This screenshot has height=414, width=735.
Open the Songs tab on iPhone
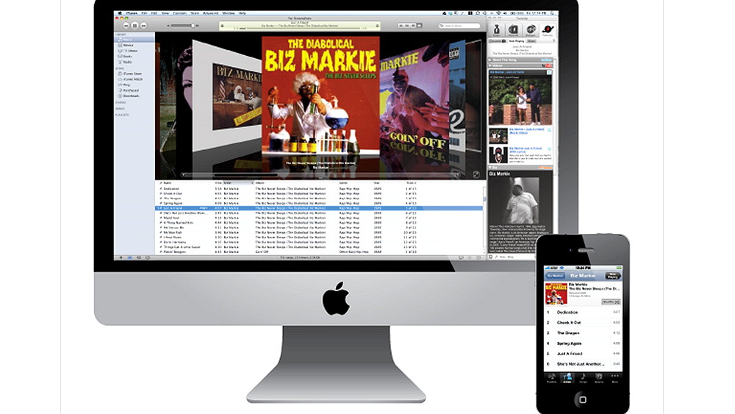[x=583, y=377]
